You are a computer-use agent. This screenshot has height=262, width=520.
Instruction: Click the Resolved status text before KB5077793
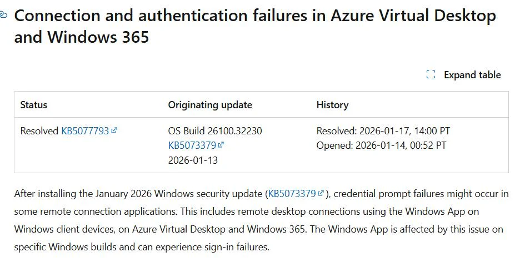39,132
